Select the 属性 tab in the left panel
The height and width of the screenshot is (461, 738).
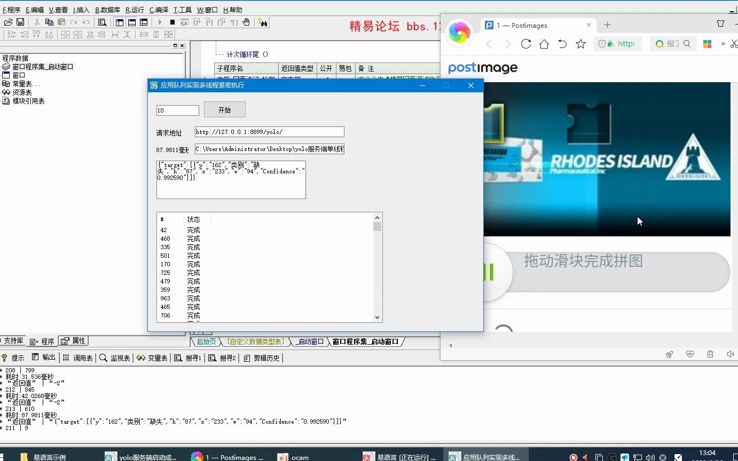tap(73, 341)
